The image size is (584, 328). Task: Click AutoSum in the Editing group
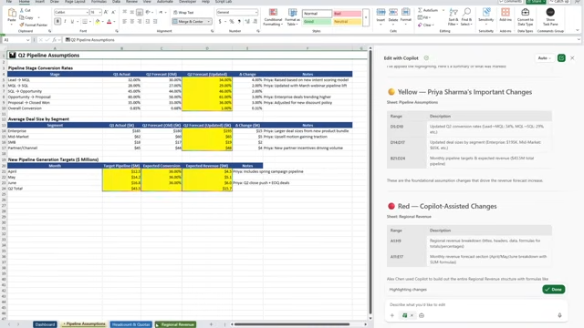click(428, 10)
